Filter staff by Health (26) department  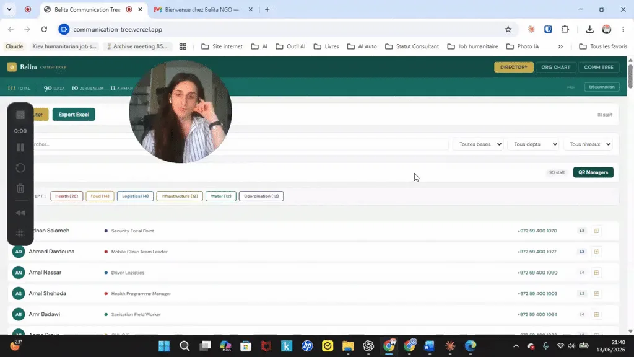pos(67,196)
